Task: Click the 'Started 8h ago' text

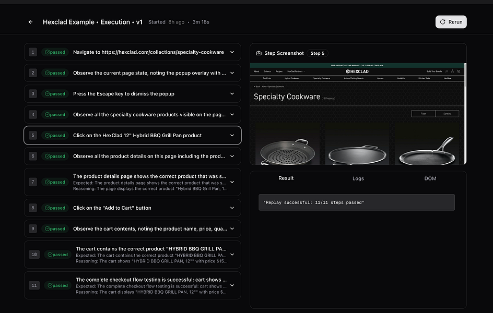Action: (x=166, y=22)
